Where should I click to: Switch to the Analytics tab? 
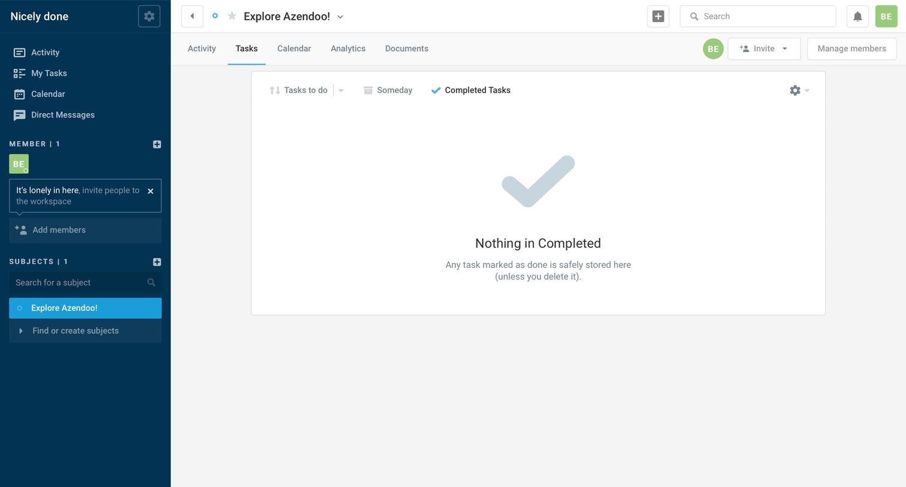(x=348, y=48)
